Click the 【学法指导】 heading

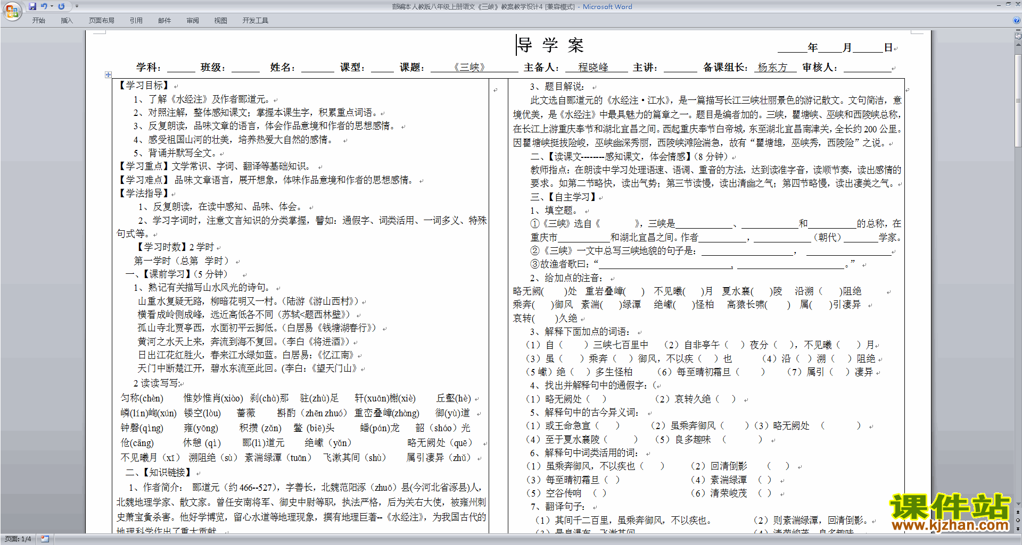[144, 194]
